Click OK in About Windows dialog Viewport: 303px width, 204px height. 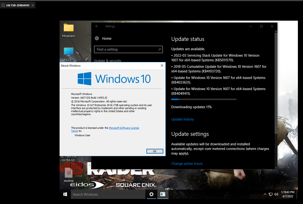(x=155, y=151)
